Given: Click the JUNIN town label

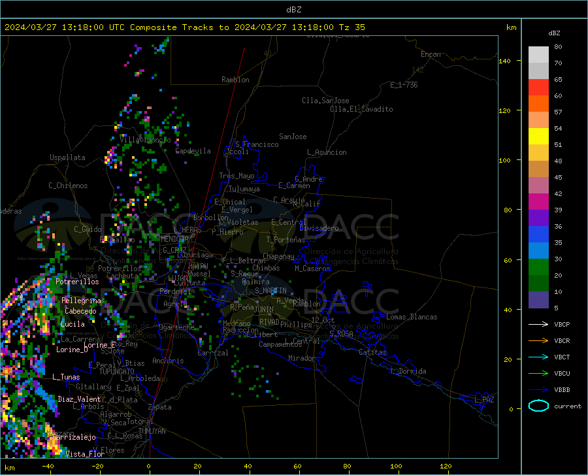Looking at the screenshot, I should pos(264,310).
